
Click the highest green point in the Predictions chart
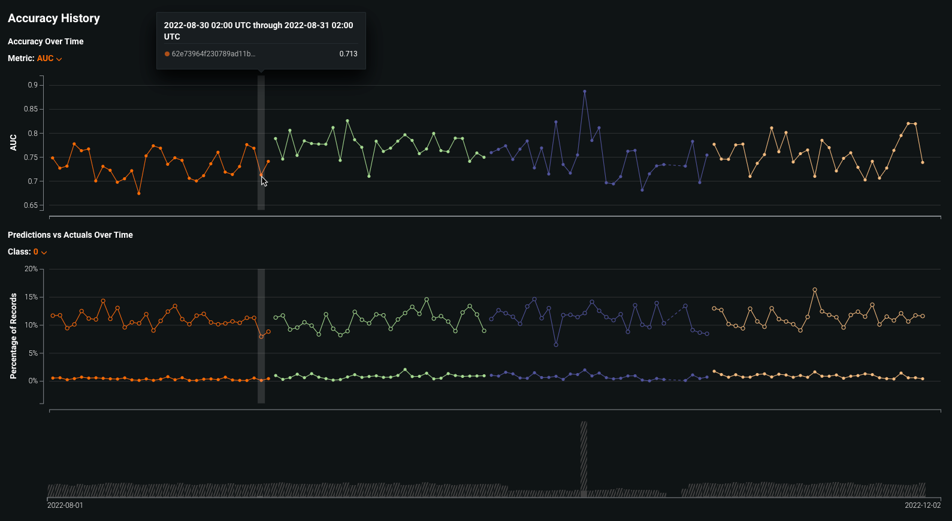(x=427, y=299)
